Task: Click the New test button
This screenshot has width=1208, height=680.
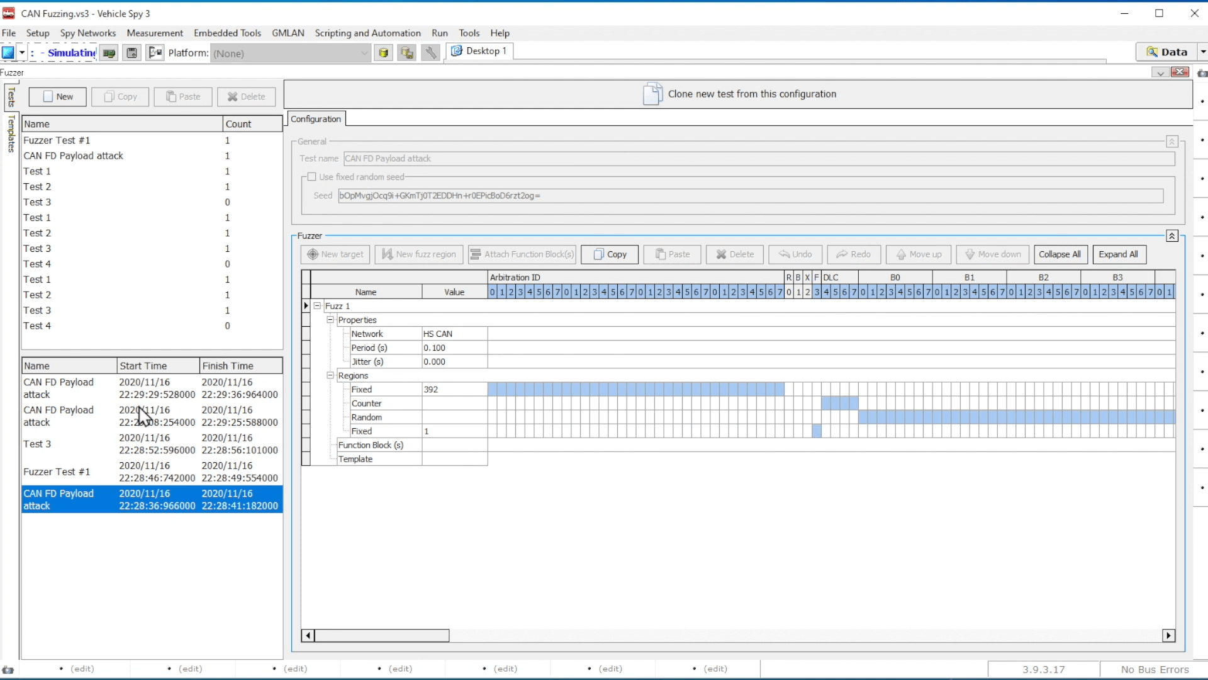Action: click(x=57, y=96)
